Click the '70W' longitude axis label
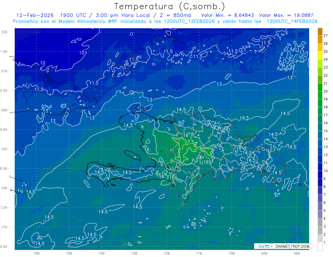The height and width of the screenshot is (257, 333). click(x=232, y=253)
